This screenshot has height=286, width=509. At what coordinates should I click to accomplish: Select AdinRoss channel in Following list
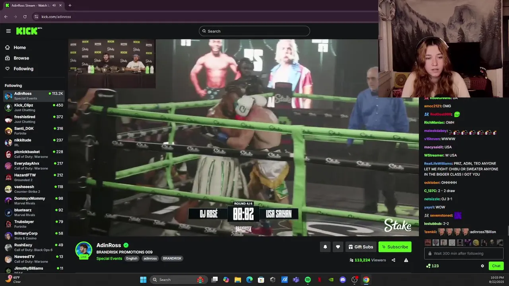[x=34, y=96]
